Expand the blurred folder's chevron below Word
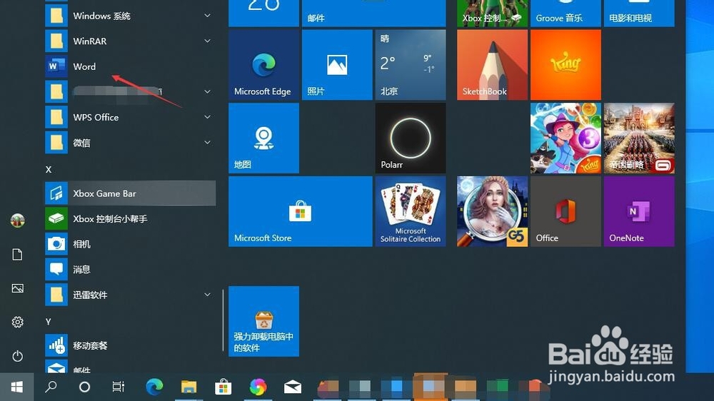The height and width of the screenshot is (401, 714). click(x=207, y=91)
